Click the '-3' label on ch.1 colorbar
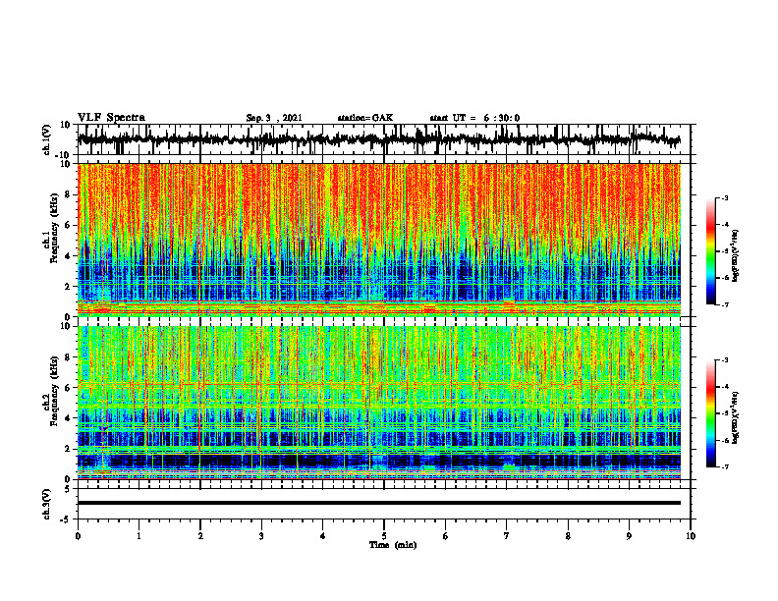This screenshot has height=601, width=778. [725, 197]
